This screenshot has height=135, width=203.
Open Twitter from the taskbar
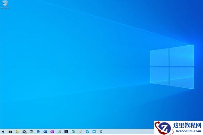(94, 132)
